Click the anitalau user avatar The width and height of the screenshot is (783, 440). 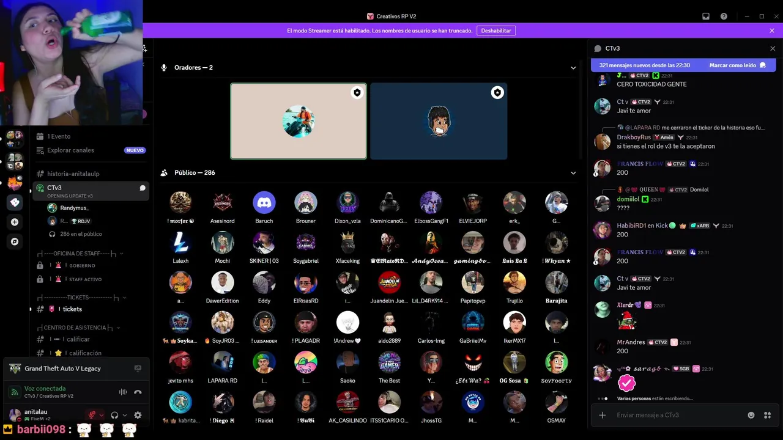tap(15, 415)
